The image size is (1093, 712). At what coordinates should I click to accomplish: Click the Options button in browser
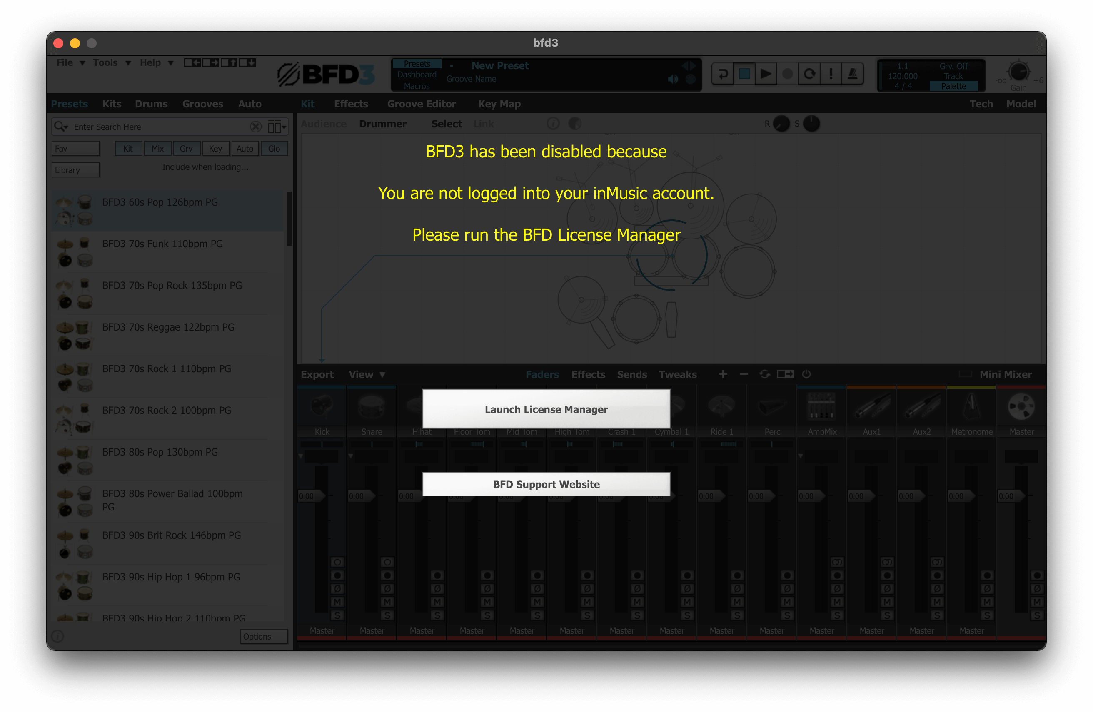[x=264, y=636]
